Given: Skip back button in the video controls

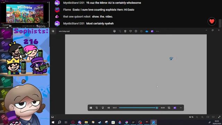Looking at the screenshot, I should coord(97,108).
